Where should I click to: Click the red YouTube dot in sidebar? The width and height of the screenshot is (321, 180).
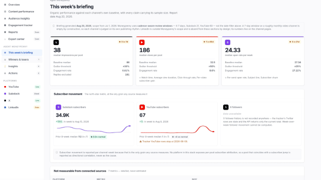(x=5, y=86)
